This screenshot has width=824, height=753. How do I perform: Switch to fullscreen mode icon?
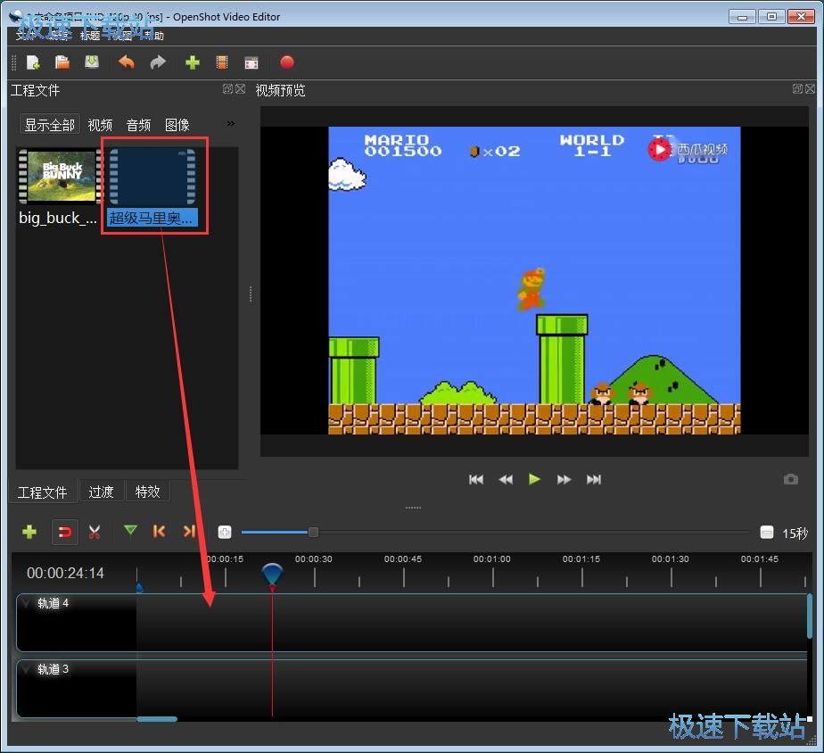pyautogui.click(x=251, y=63)
